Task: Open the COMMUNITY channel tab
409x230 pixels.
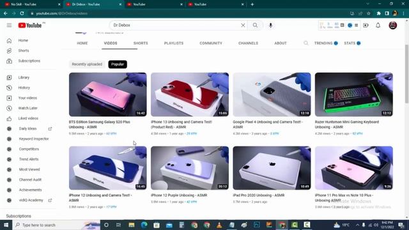Action: click(x=211, y=43)
